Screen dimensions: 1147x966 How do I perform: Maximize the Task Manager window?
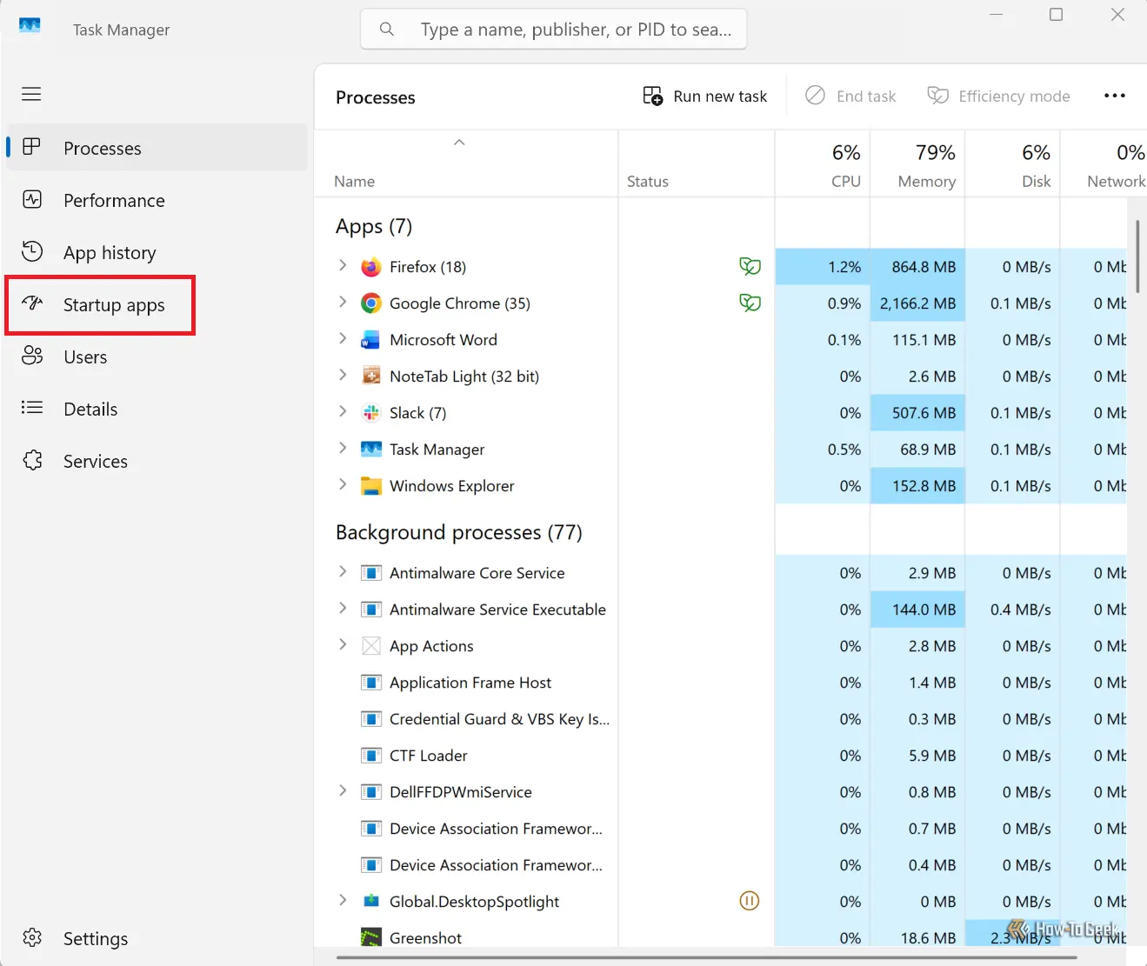(x=1056, y=15)
